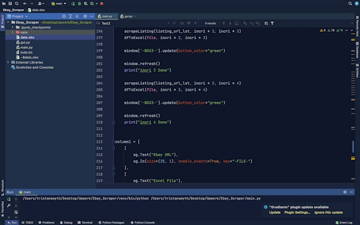This screenshot has height=225, width=360.
Task: Stop the running process (red square)
Action: point(102,4)
